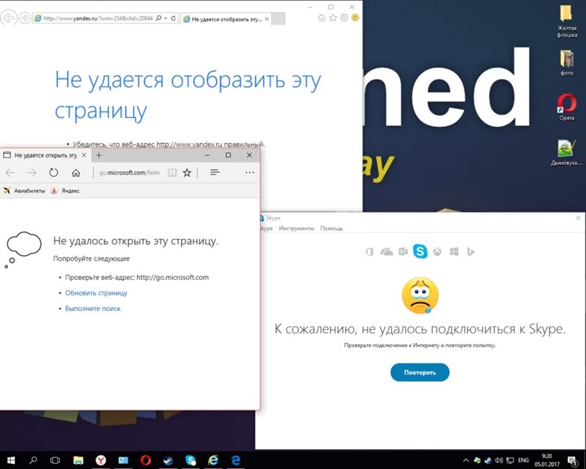Image resolution: width=586 pixels, height=469 pixels.
Task: Select 'фото' desktop folder icon
Action: [x=566, y=62]
